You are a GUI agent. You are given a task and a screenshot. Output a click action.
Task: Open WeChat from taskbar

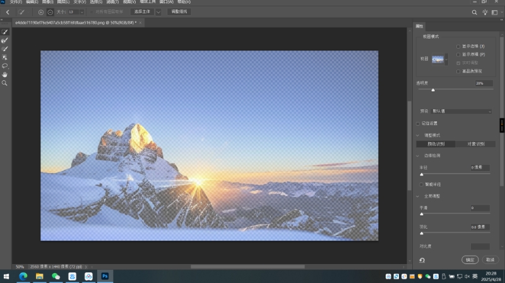(x=56, y=276)
